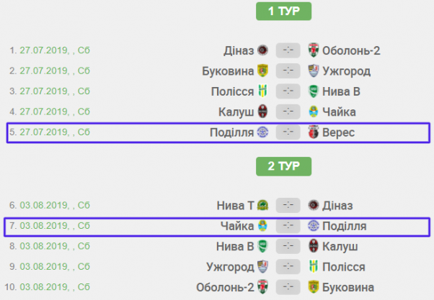434x300 pixels.
Task: Click Буковина crest in the Буковина–Ужгород match
Action: coord(263,71)
